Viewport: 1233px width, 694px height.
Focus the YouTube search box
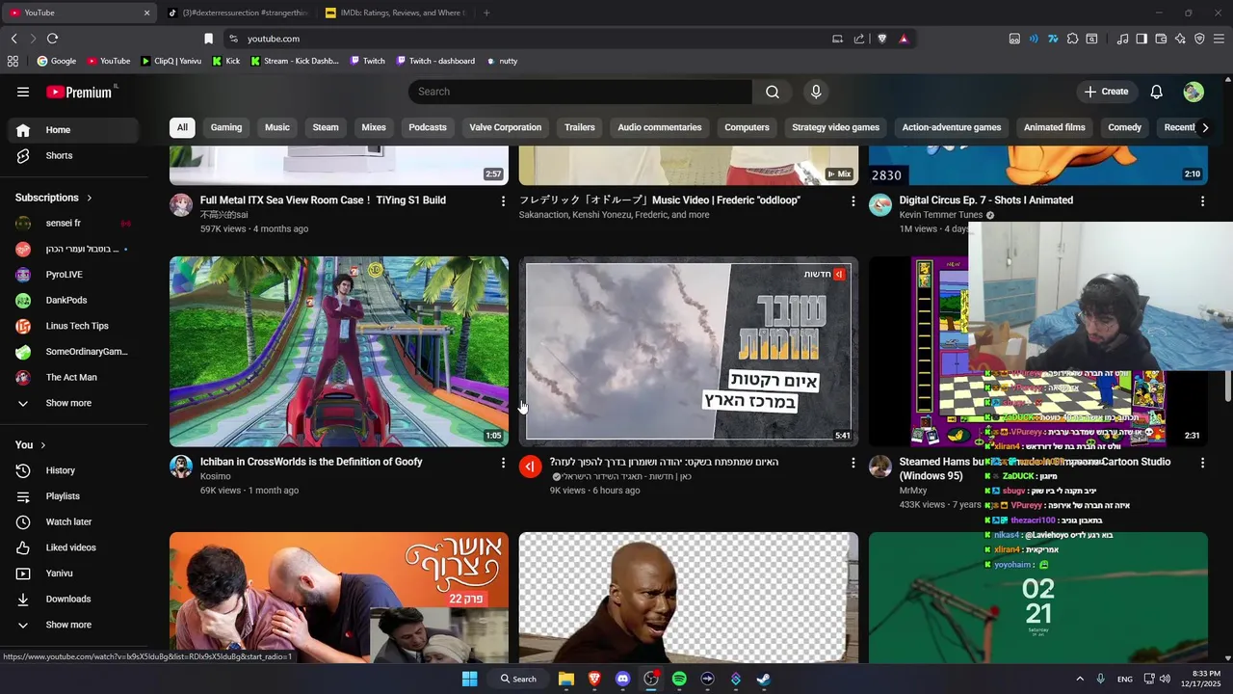580,92
